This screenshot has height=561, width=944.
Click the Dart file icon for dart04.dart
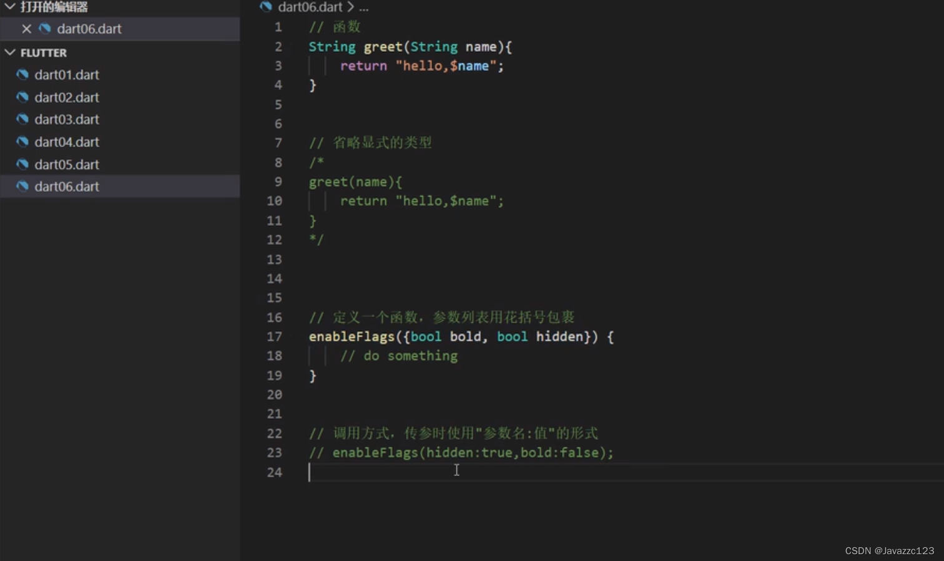point(22,142)
